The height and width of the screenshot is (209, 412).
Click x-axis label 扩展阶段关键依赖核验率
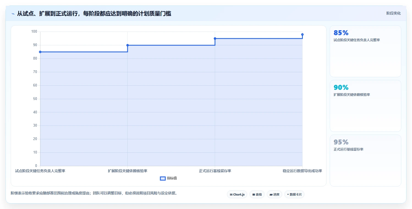tap(128, 171)
